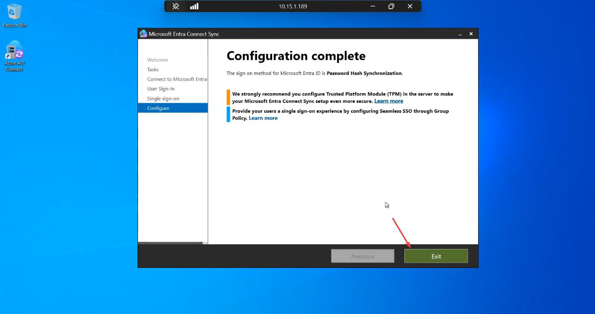Click the 10.15.1.189 address text
Screen dimensions: 595x314
point(293,6)
